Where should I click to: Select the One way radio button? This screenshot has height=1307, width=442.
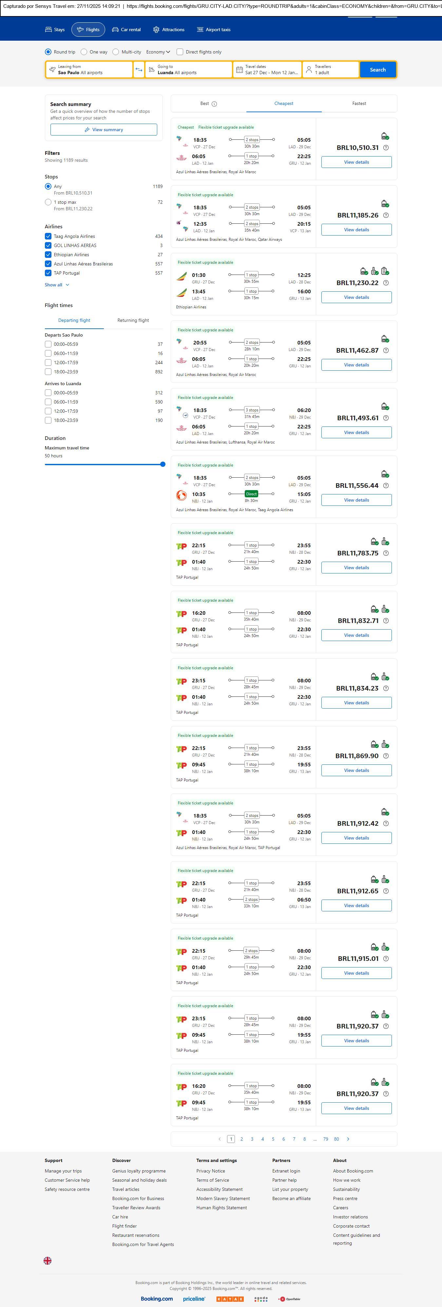(x=84, y=52)
